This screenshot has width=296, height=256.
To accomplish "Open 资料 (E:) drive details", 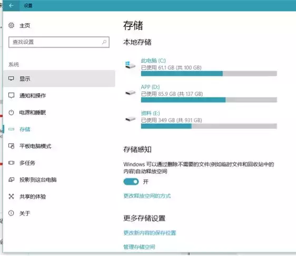I will (150, 113).
